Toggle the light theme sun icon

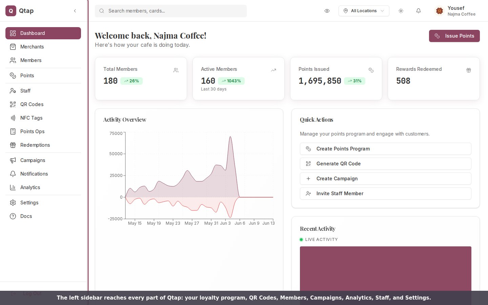click(401, 11)
